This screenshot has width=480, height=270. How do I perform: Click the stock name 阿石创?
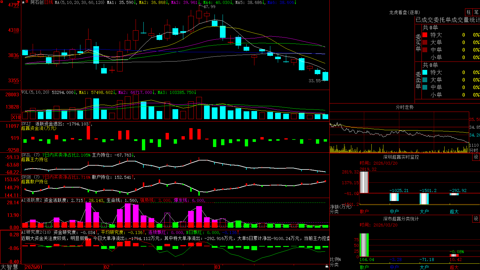[37, 2]
